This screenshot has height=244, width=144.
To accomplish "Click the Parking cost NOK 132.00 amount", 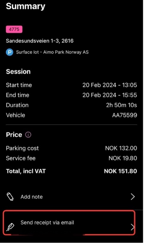I will tap(121, 148).
